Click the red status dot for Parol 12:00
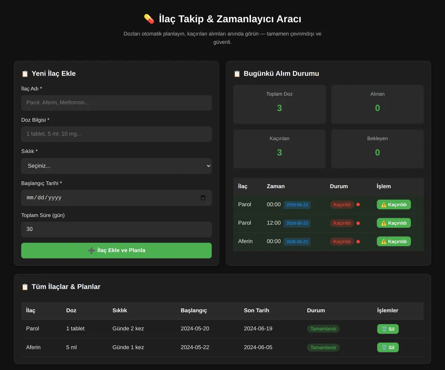 coord(358,223)
